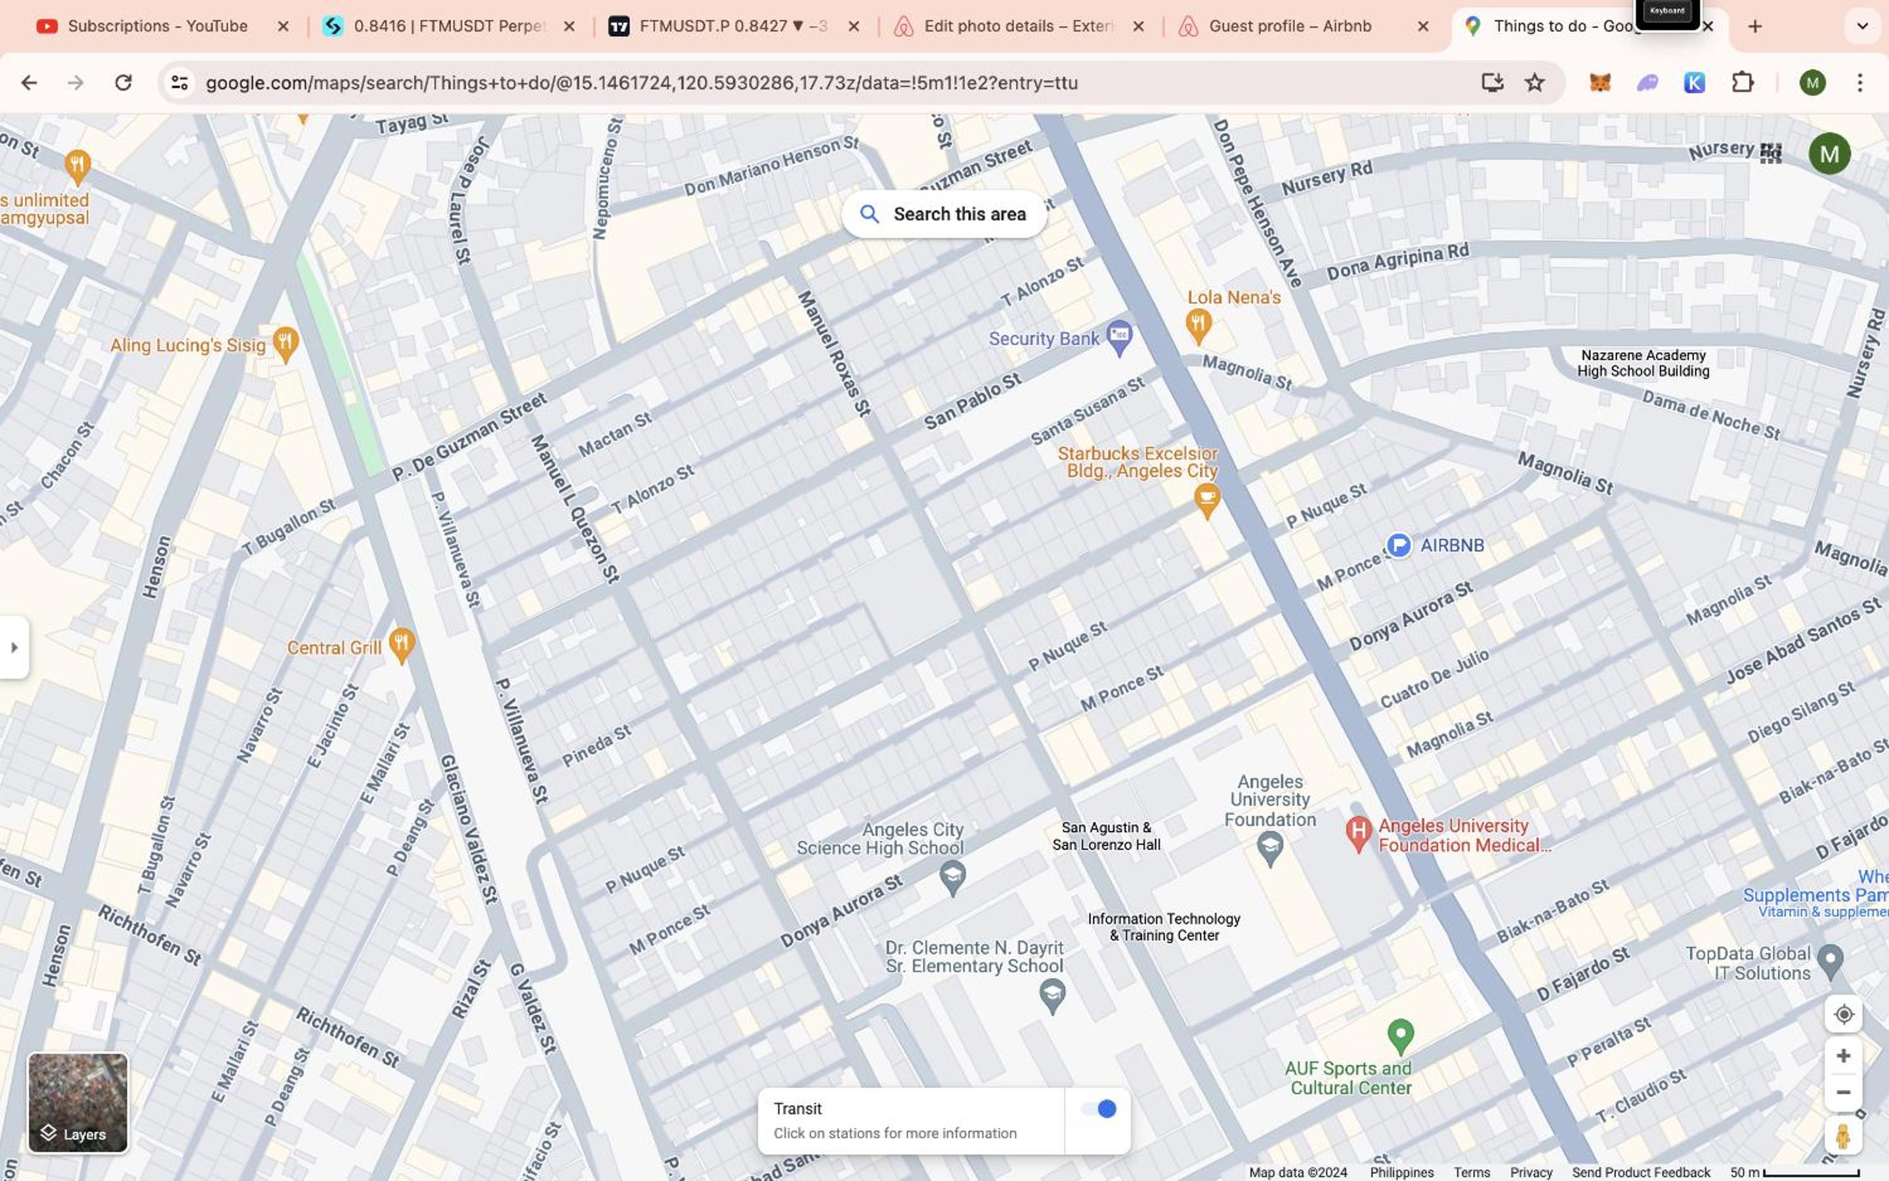Viewport: 1889px width, 1181px height.
Task: Go back in browser history
Action: [29, 83]
